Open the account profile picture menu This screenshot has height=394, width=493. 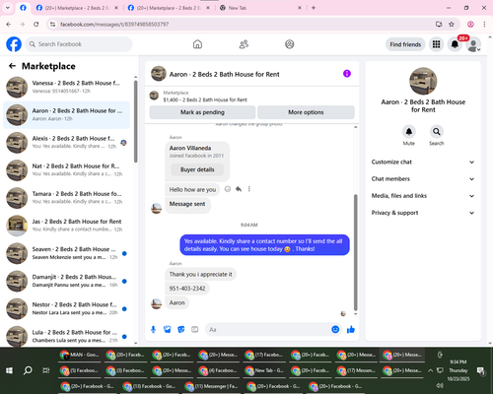pyautogui.click(x=473, y=44)
